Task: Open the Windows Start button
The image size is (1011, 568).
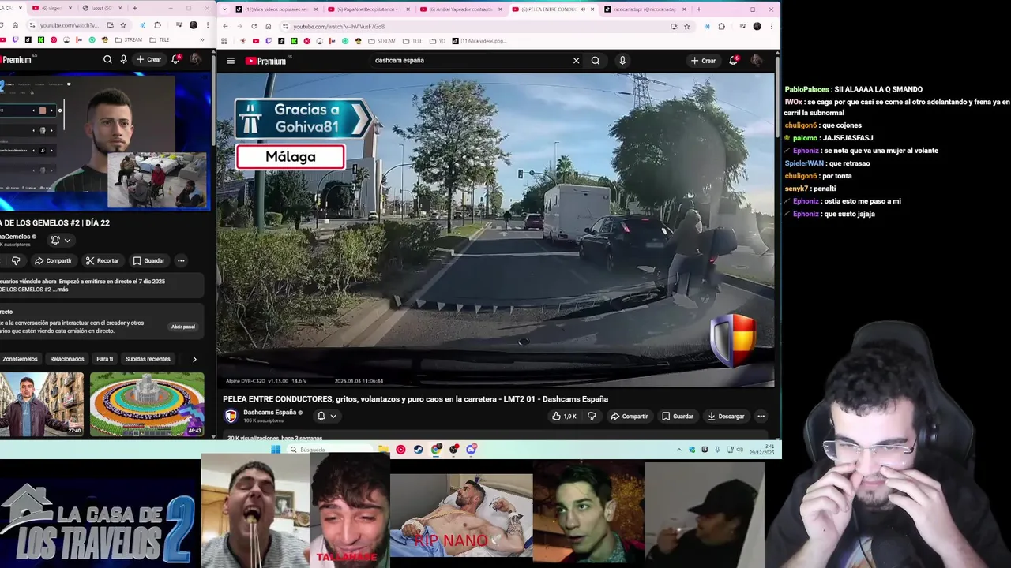Action: click(276, 450)
